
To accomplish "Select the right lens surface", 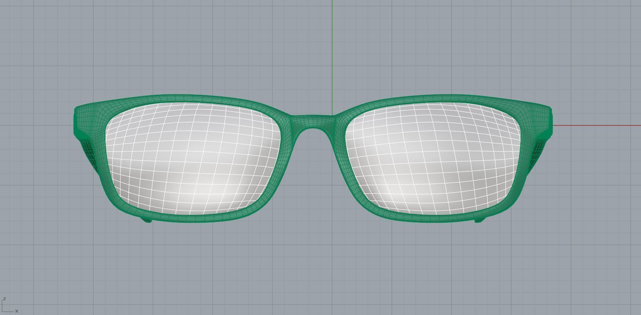I will [433, 159].
